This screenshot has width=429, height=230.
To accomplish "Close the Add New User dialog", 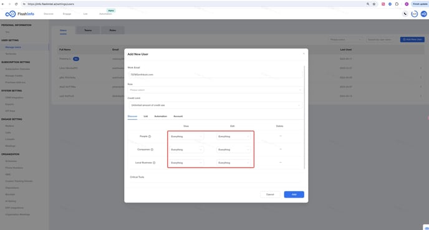I will click(304, 54).
